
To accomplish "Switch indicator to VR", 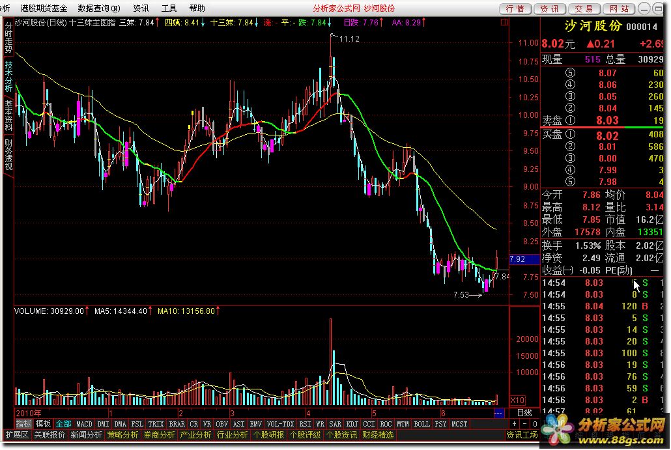I will tap(207, 424).
